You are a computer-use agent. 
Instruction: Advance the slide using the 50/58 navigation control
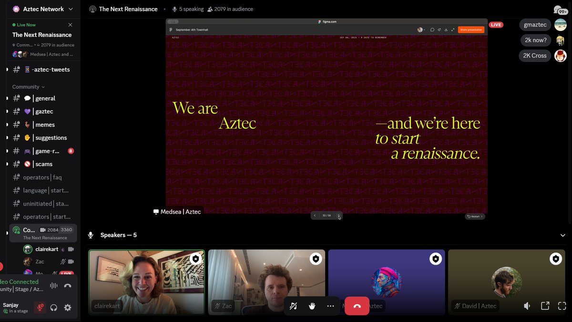point(338,215)
